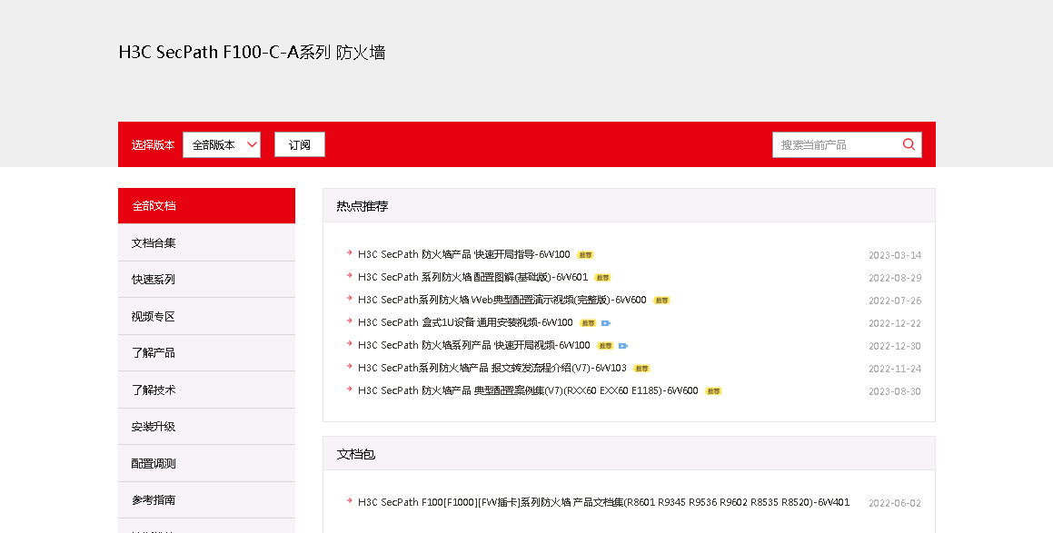The height and width of the screenshot is (533, 1053).
Task: Click recommend badge beside 快速开局指导-6W100
Action: coord(586,255)
